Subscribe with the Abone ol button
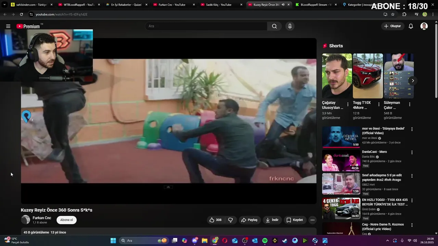438x246 pixels. pos(66,220)
